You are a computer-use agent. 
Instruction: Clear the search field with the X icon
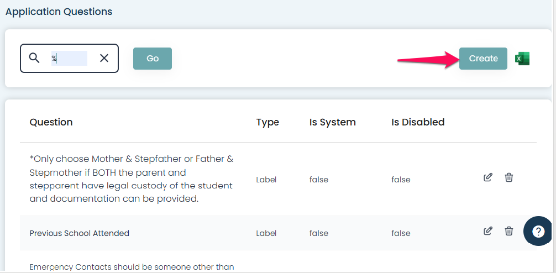[x=104, y=58]
